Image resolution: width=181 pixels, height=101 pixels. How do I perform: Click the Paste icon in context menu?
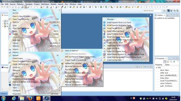tap(10, 31)
